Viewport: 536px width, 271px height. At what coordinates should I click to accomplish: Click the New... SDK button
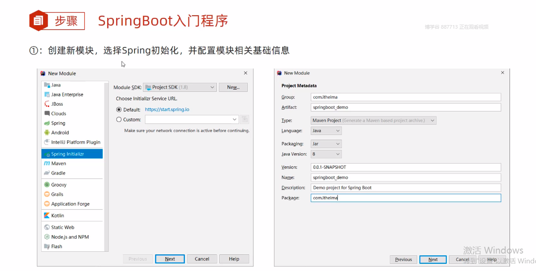coord(233,87)
